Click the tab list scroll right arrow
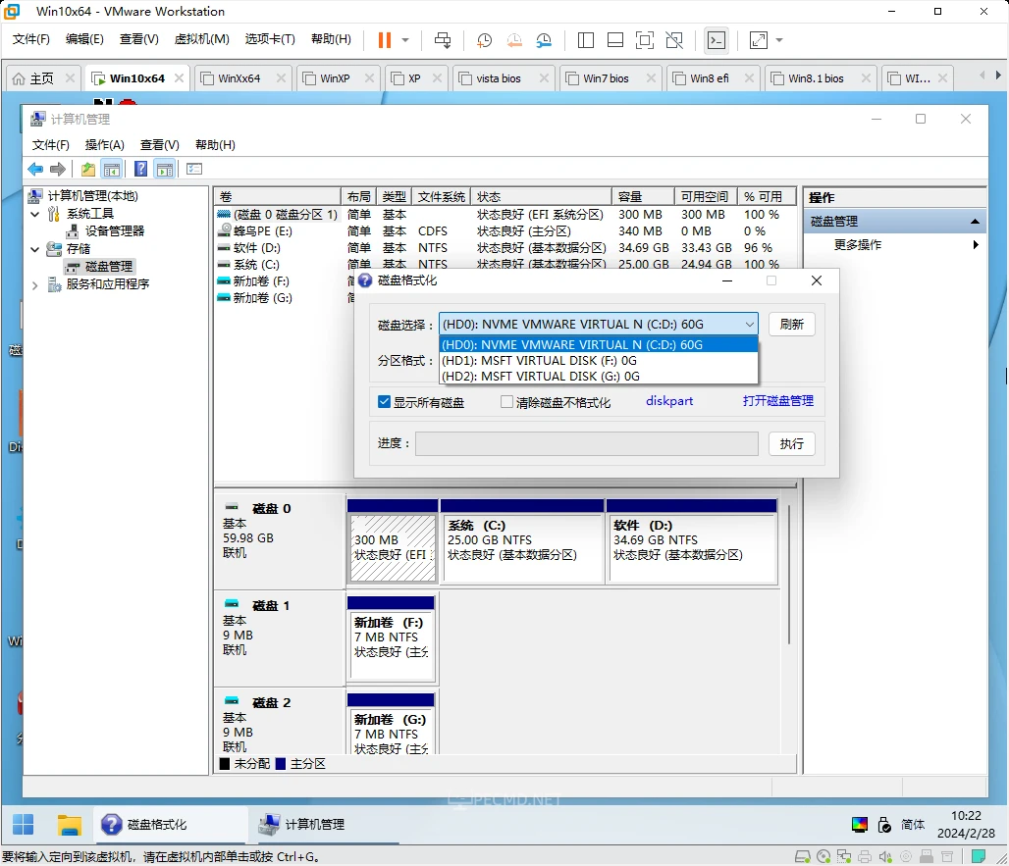 [998, 76]
